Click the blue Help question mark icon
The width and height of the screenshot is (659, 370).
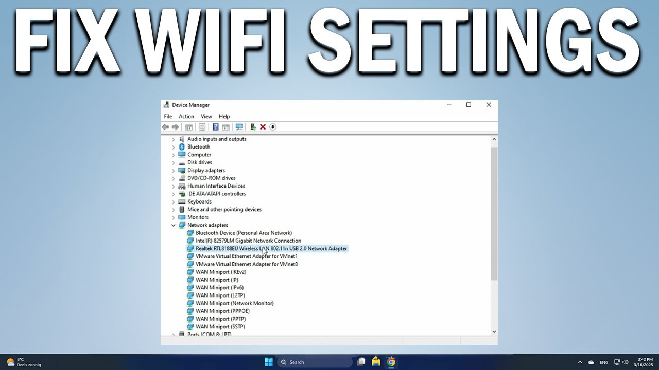point(216,127)
